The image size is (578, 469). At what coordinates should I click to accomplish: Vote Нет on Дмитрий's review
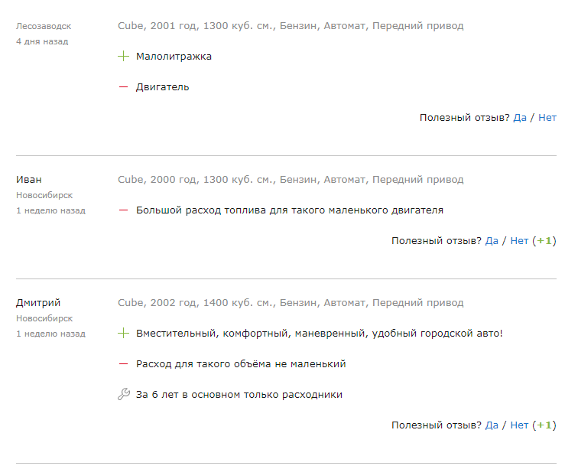[x=519, y=425]
